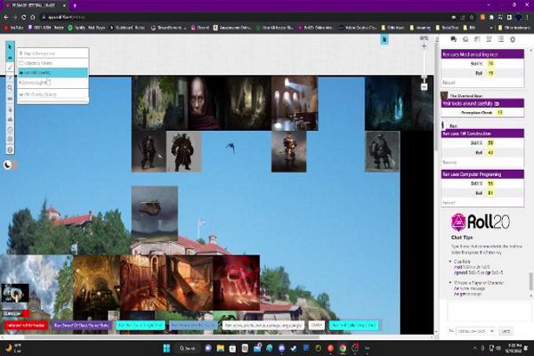The height and width of the screenshot is (356, 534).
Task: Toggle the dark mode moon switch
Action: point(9,166)
